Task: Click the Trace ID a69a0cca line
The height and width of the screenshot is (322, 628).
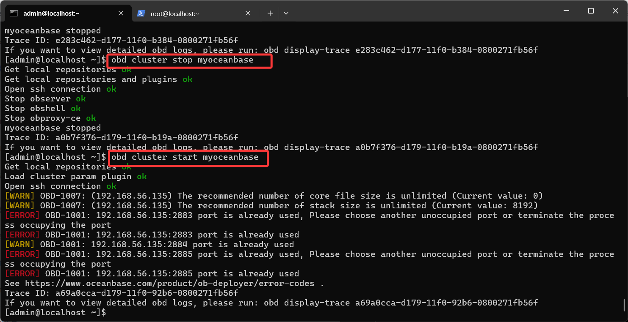Action: (121, 293)
